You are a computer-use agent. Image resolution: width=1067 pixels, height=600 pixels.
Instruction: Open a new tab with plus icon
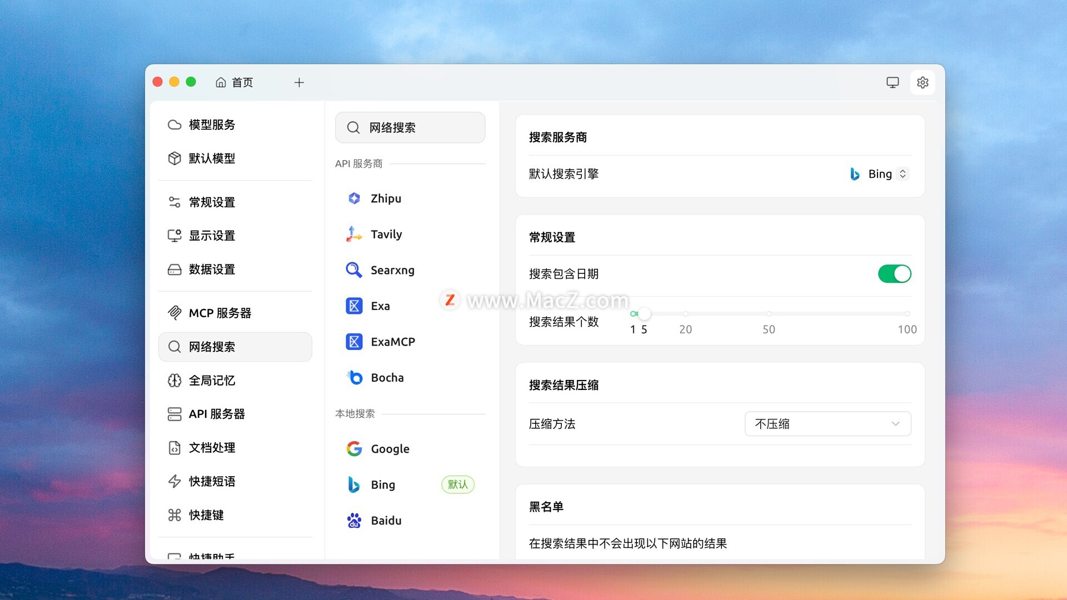[299, 82]
